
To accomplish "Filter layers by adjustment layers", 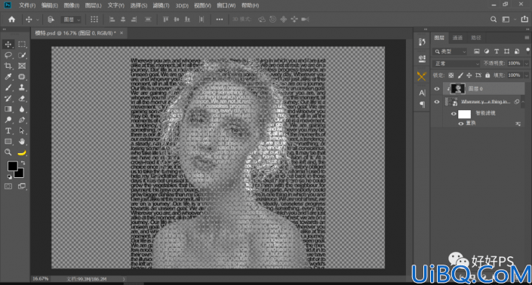I will coord(487,51).
